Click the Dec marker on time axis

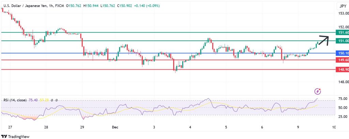click(116, 127)
